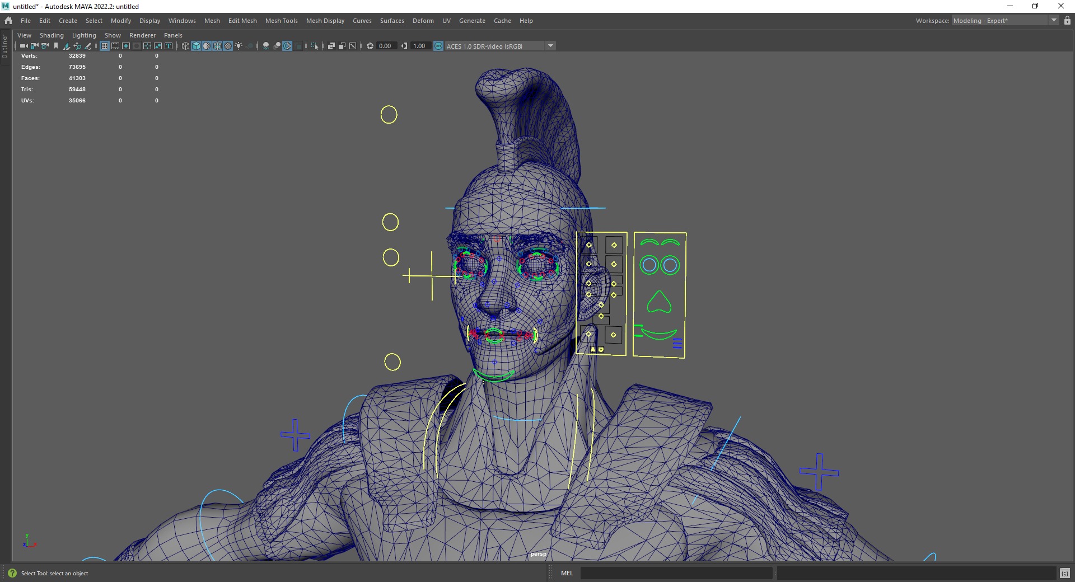Open the Surfaces menu

coord(392,21)
